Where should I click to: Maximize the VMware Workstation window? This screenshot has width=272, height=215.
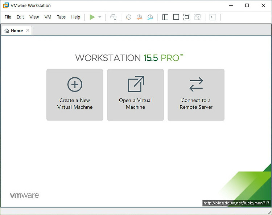tap(247, 5)
